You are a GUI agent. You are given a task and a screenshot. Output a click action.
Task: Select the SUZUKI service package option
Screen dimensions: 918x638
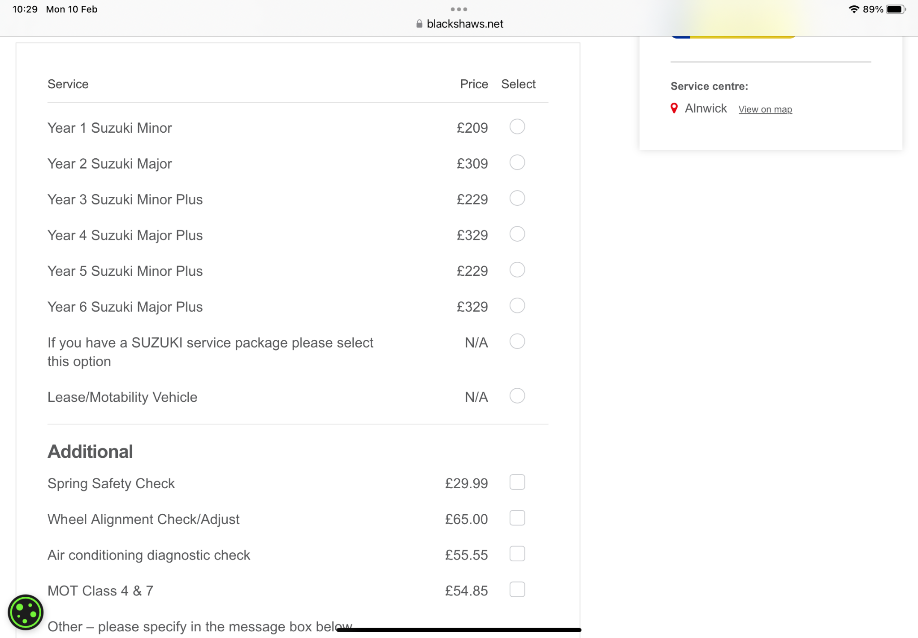(517, 342)
